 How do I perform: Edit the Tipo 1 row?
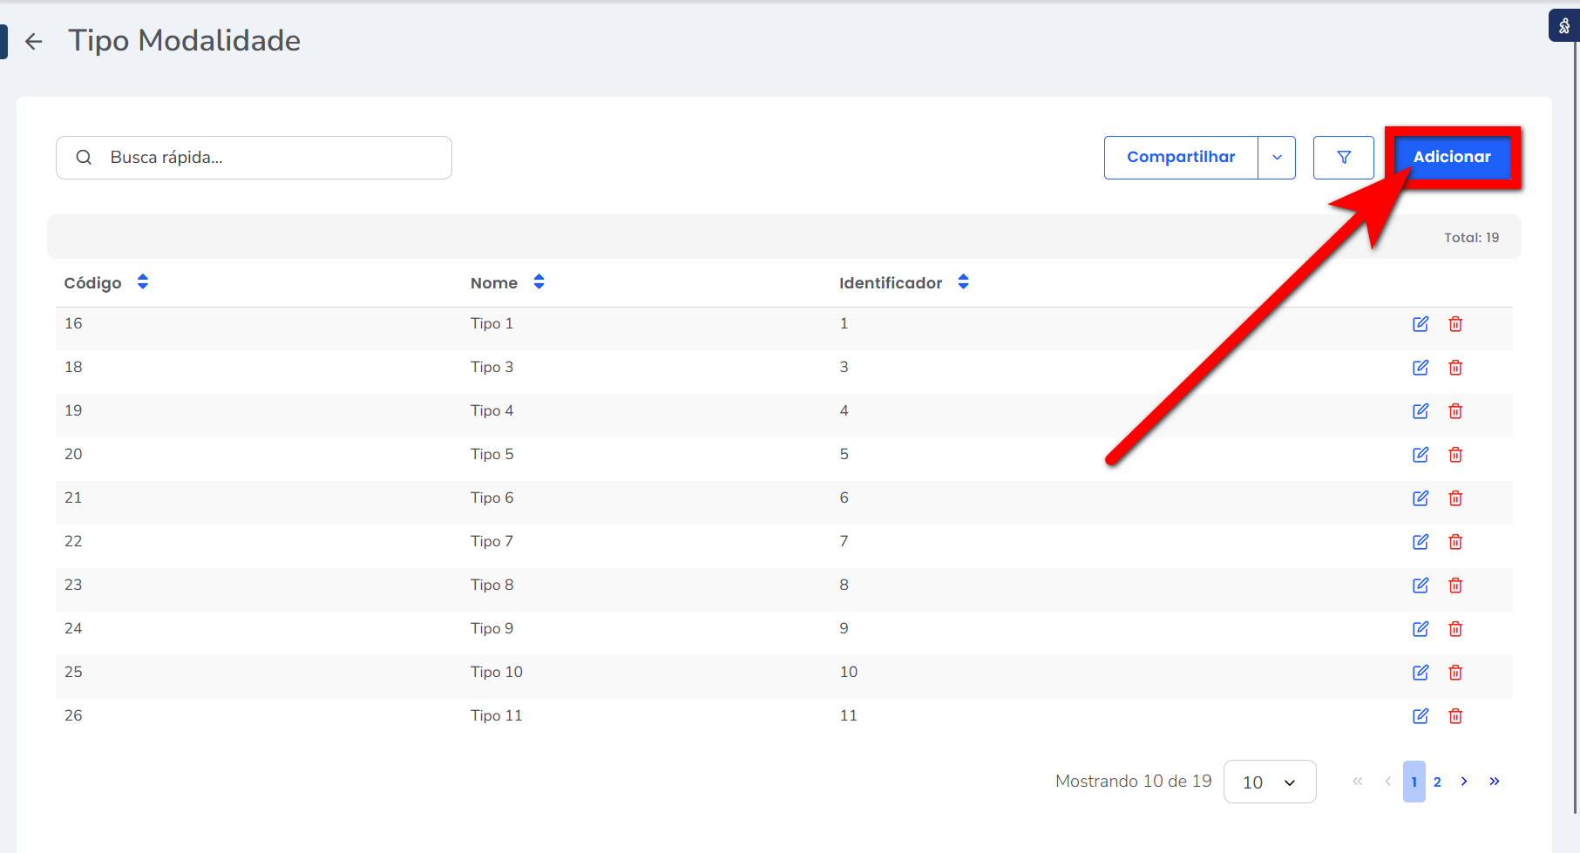click(1420, 324)
